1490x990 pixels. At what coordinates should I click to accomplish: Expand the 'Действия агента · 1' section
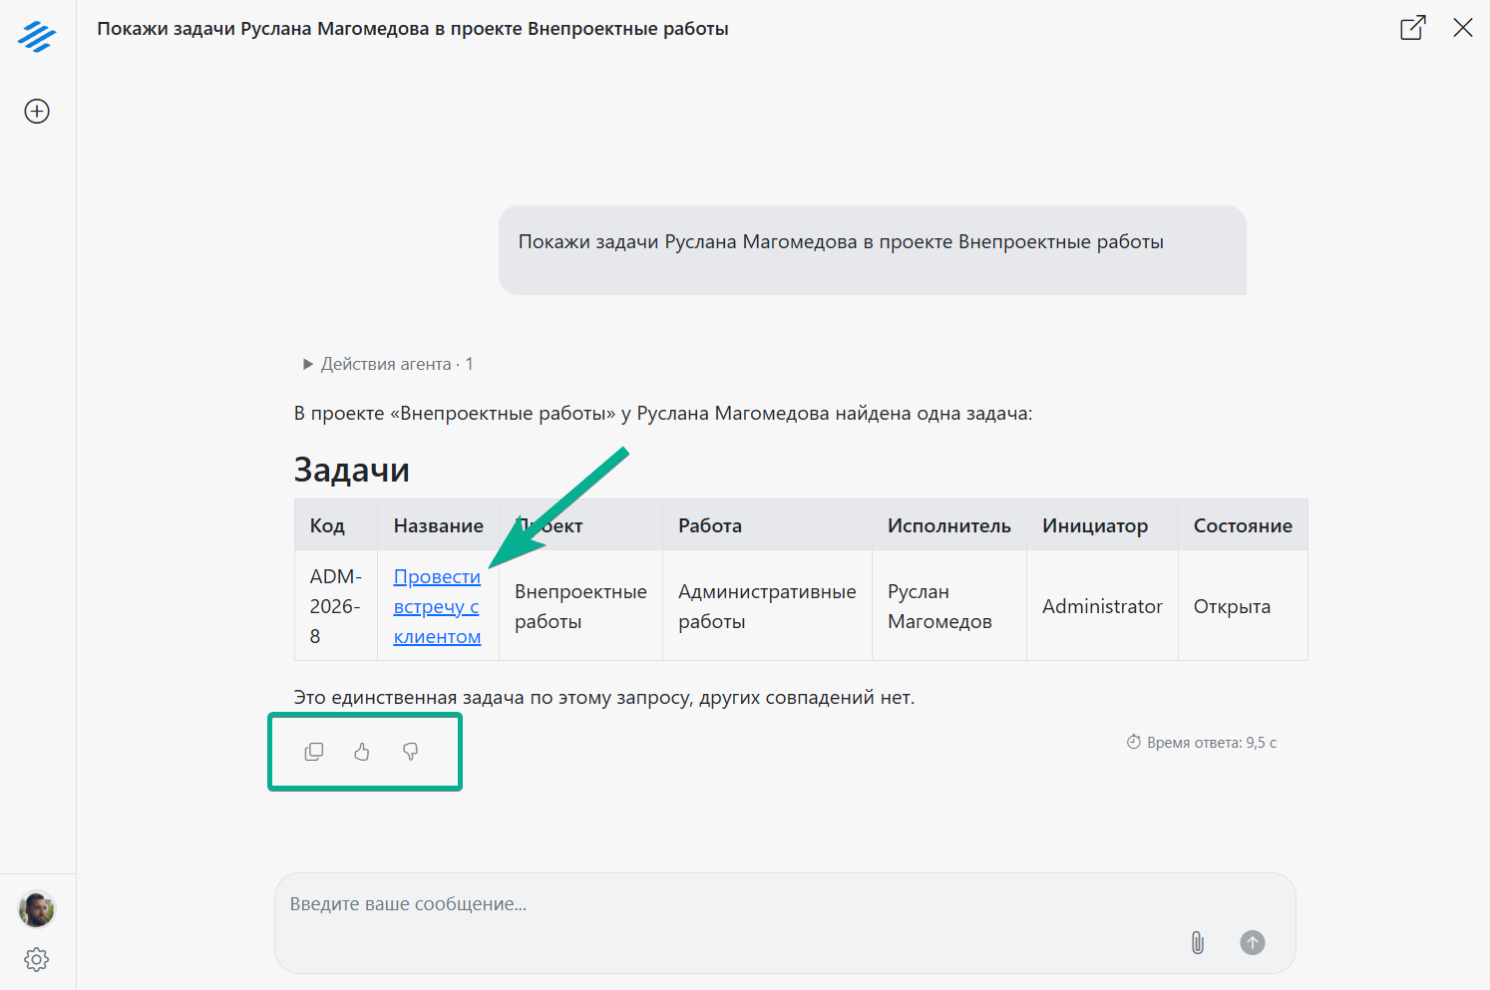coord(388,364)
